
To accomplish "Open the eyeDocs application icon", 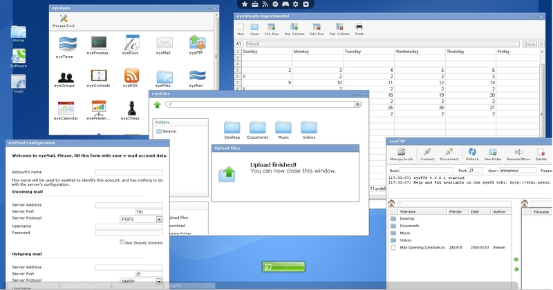I will [131, 43].
